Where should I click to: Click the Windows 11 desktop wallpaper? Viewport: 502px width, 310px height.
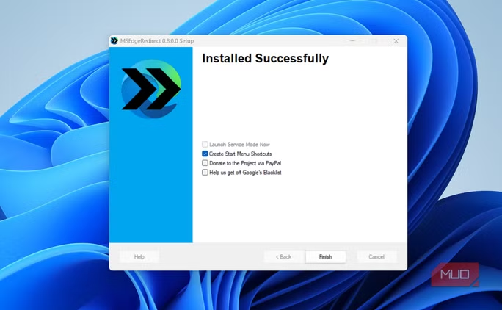pyautogui.click(x=51, y=184)
